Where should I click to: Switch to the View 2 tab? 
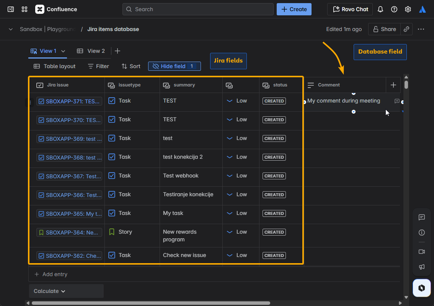click(91, 51)
